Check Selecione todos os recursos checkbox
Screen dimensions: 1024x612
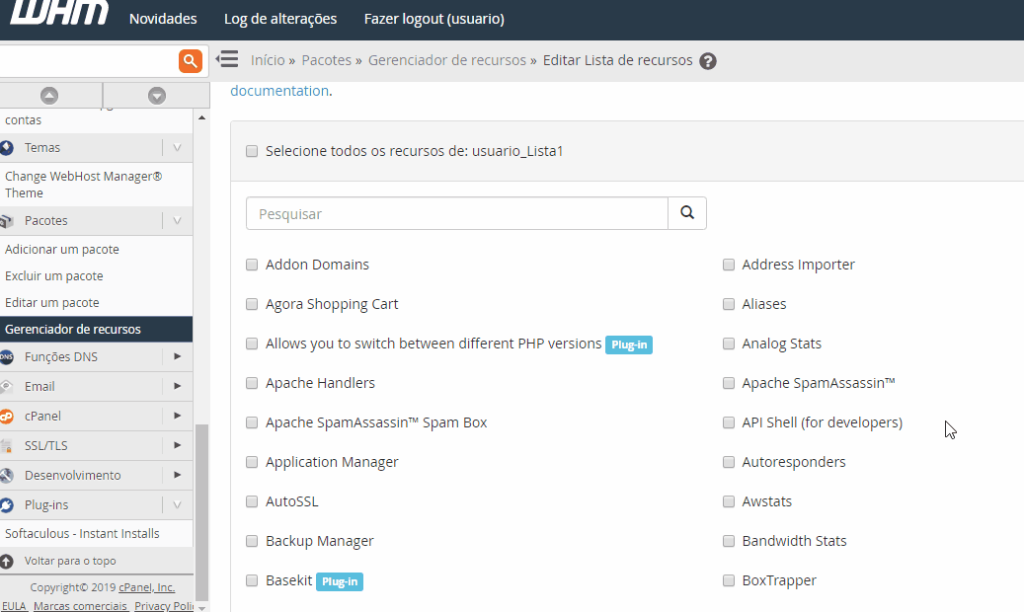(x=252, y=152)
